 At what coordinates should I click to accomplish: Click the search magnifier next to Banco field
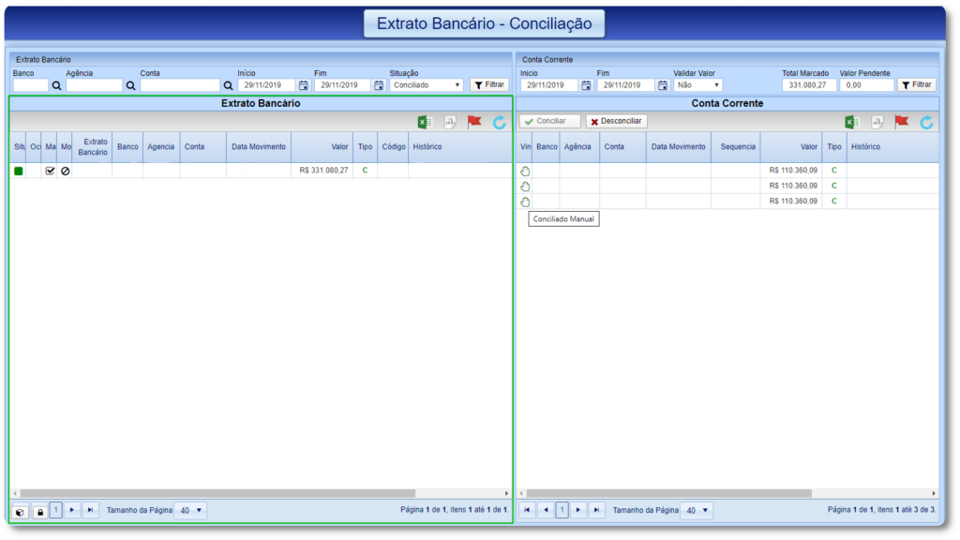56,85
